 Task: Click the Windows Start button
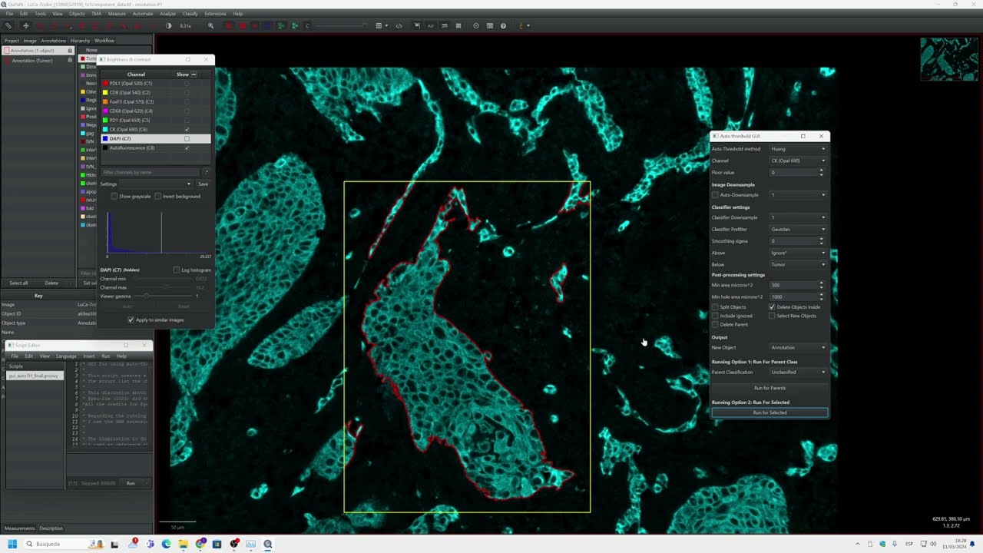click(12, 544)
